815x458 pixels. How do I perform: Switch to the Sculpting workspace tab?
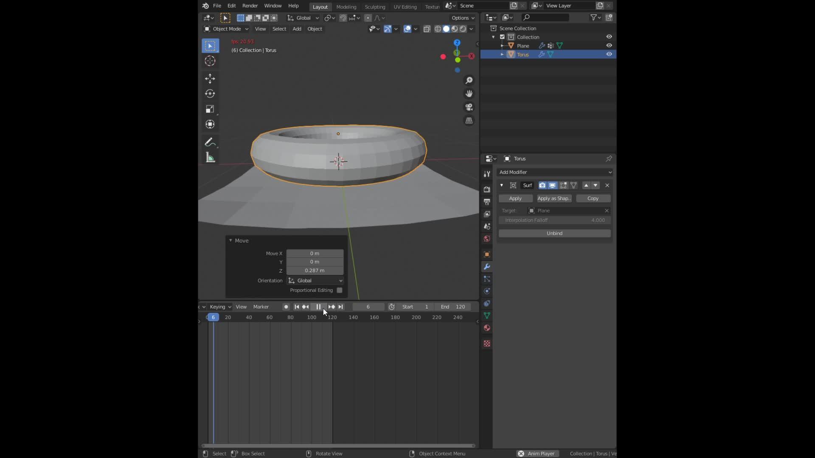(x=375, y=7)
